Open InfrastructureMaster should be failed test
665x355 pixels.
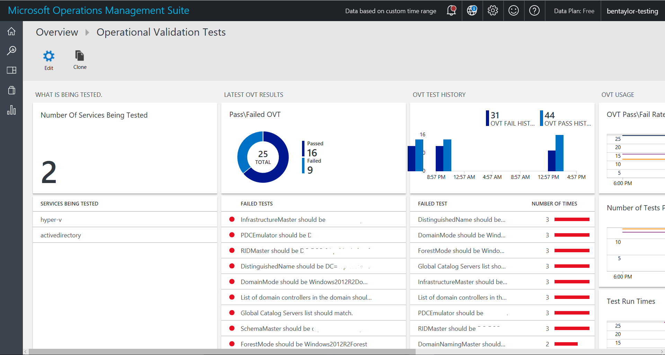(x=313, y=219)
